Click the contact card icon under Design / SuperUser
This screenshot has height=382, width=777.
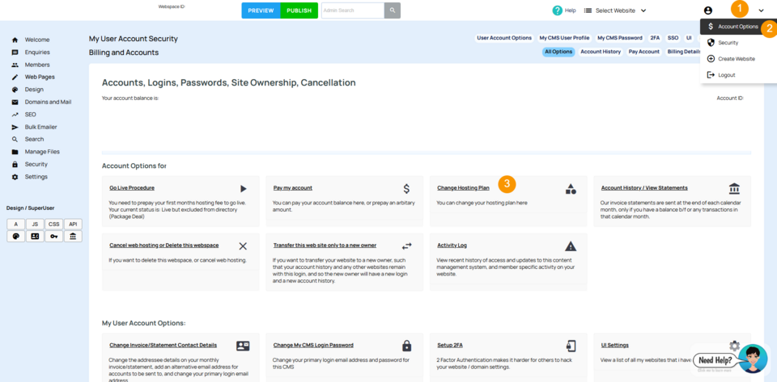point(35,237)
